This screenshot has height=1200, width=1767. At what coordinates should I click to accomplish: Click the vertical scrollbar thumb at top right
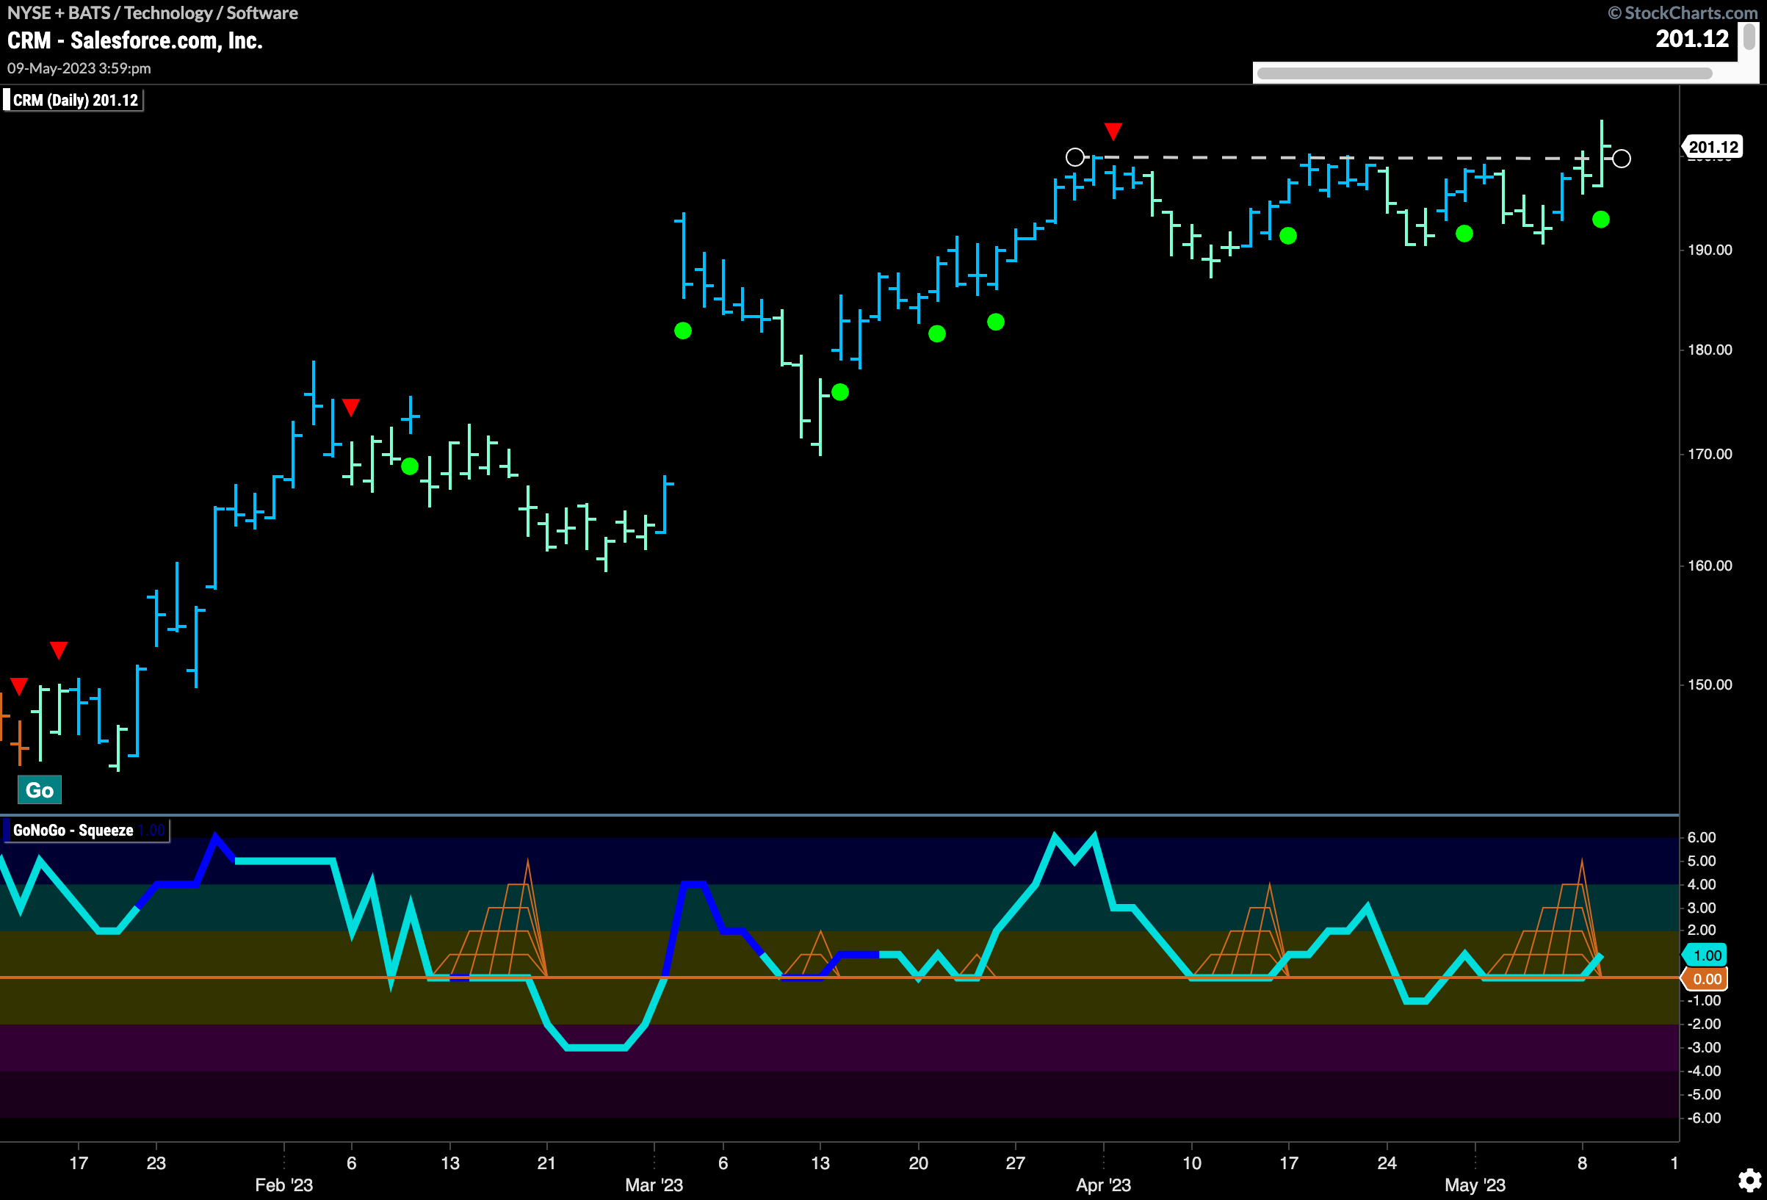click(x=1749, y=37)
